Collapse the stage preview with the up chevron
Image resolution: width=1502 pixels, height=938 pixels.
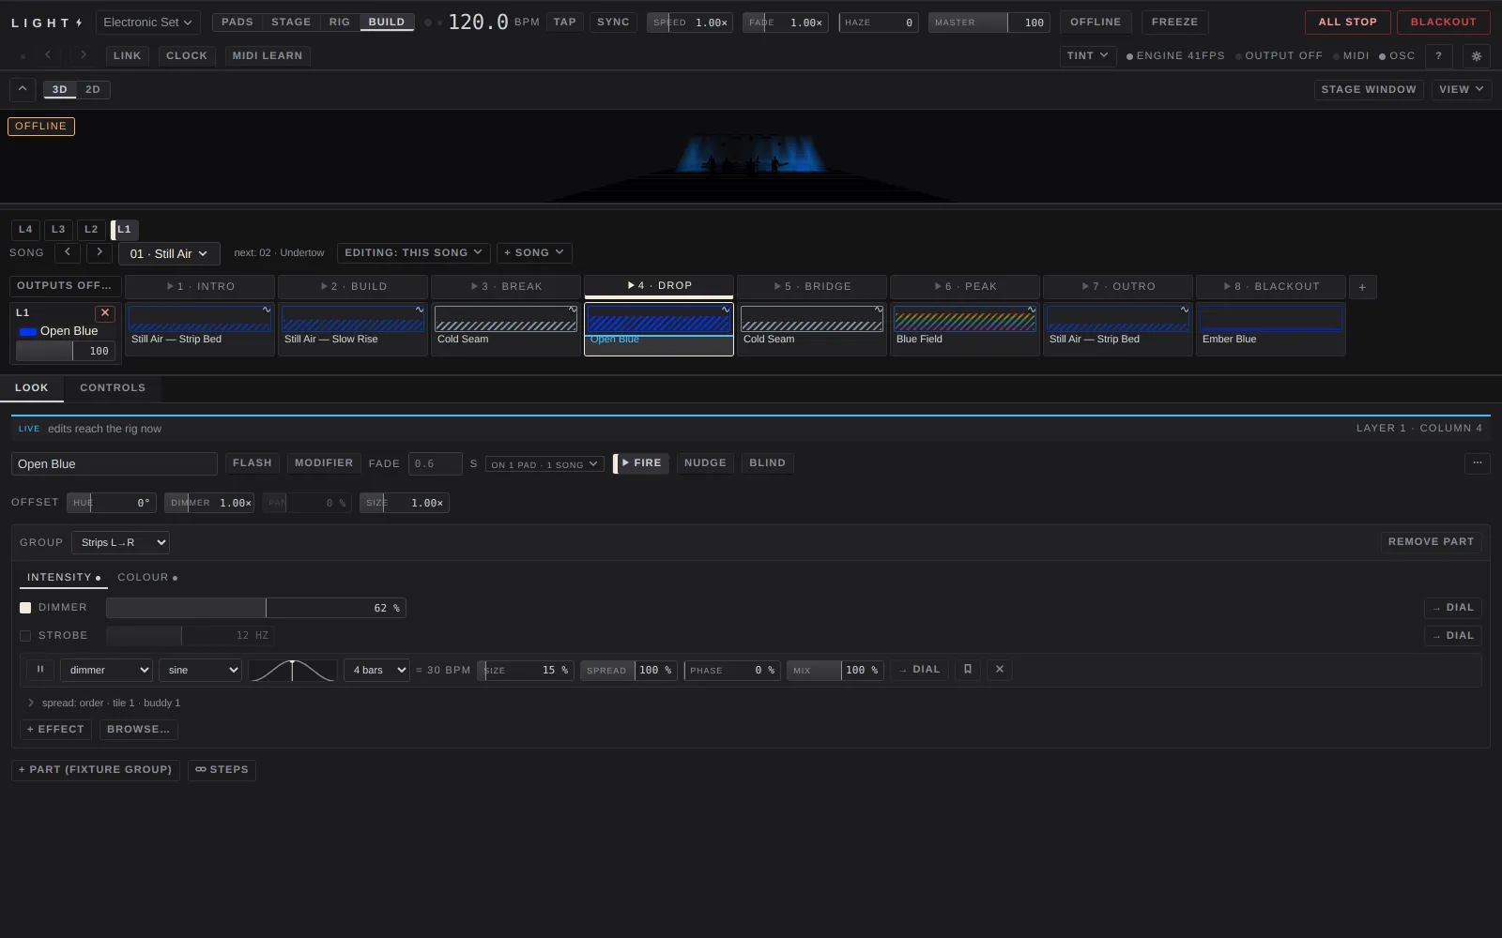[x=23, y=89]
